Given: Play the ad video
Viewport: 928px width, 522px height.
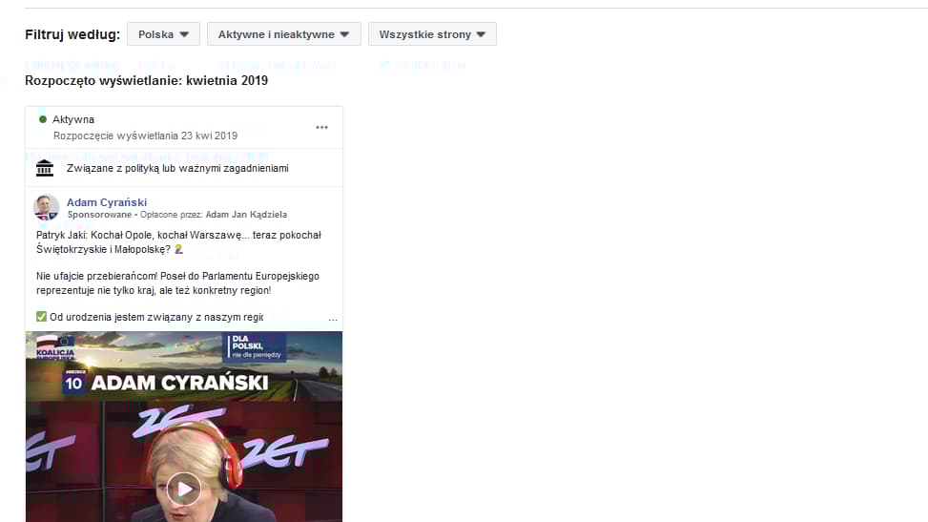Looking at the screenshot, I should click(183, 489).
